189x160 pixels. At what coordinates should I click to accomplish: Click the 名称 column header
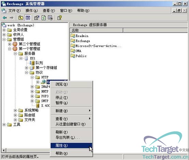click(96, 30)
